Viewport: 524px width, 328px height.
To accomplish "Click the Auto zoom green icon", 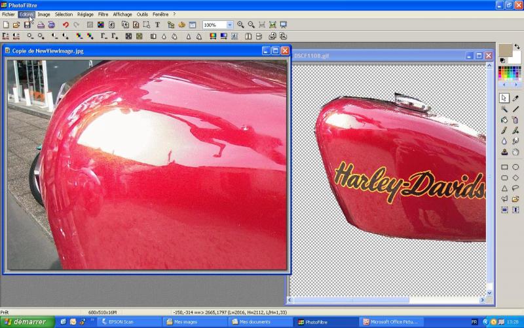I will point(272,25).
